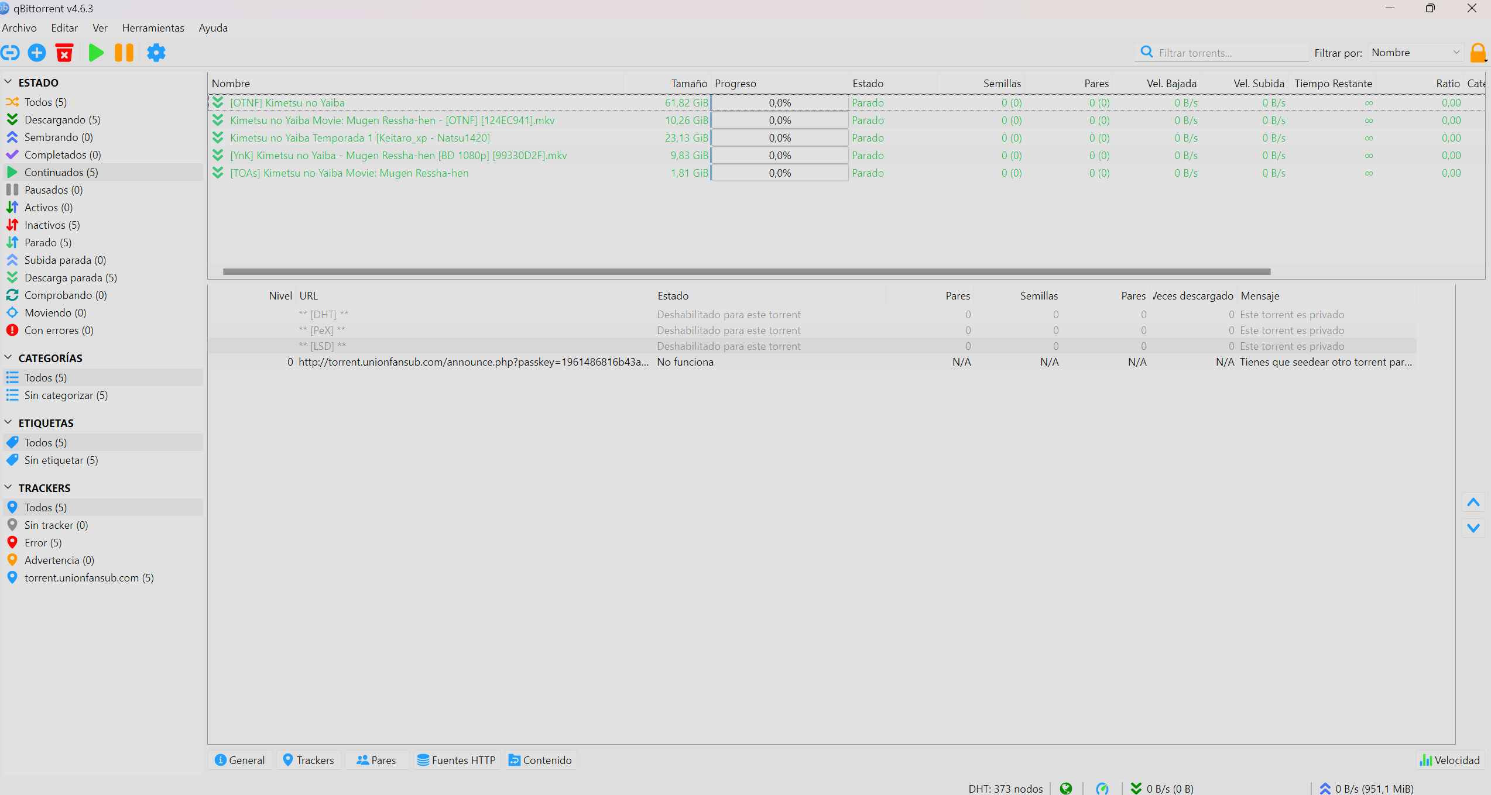1491x795 pixels.
Task: Select the unionfansub announce tracker URL row
Action: [813, 362]
